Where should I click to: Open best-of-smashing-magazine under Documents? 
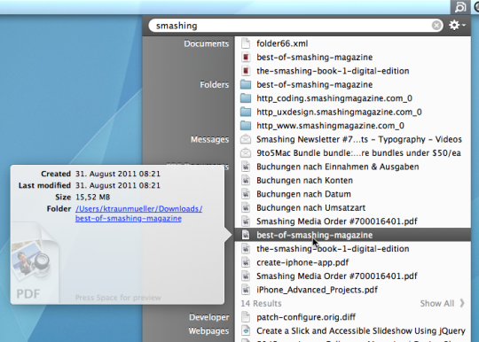coord(314,57)
